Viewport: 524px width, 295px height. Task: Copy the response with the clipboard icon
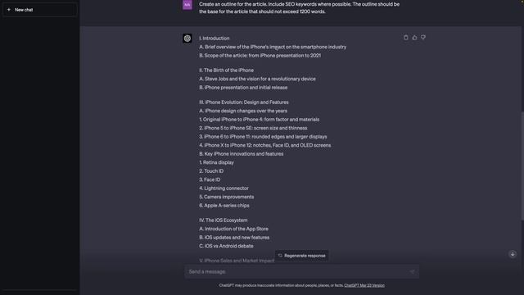tap(406, 38)
